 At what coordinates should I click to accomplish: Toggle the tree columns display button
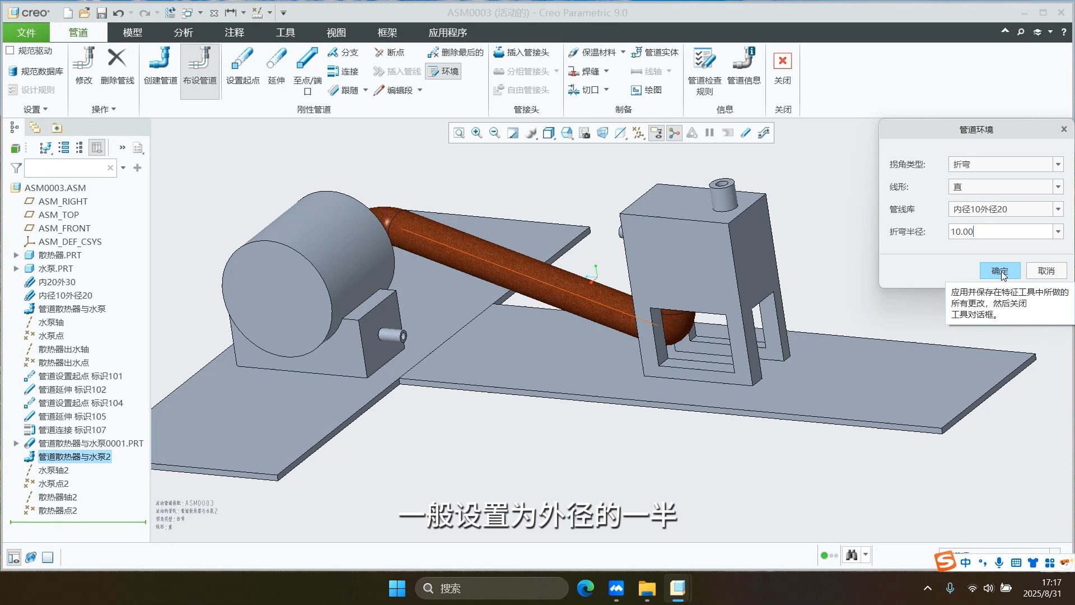[97, 147]
